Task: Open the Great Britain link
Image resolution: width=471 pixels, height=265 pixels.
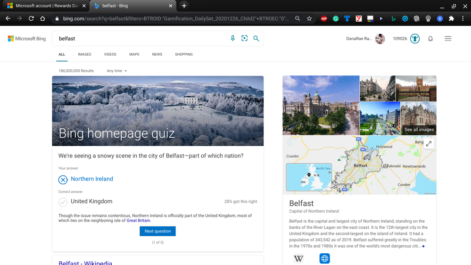Action: coord(138,221)
